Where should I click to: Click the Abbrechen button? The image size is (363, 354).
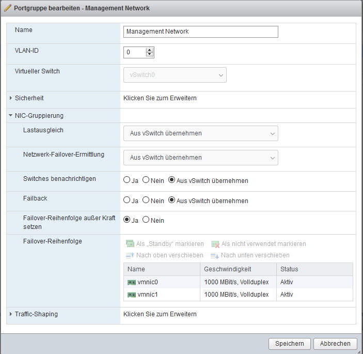335,344
